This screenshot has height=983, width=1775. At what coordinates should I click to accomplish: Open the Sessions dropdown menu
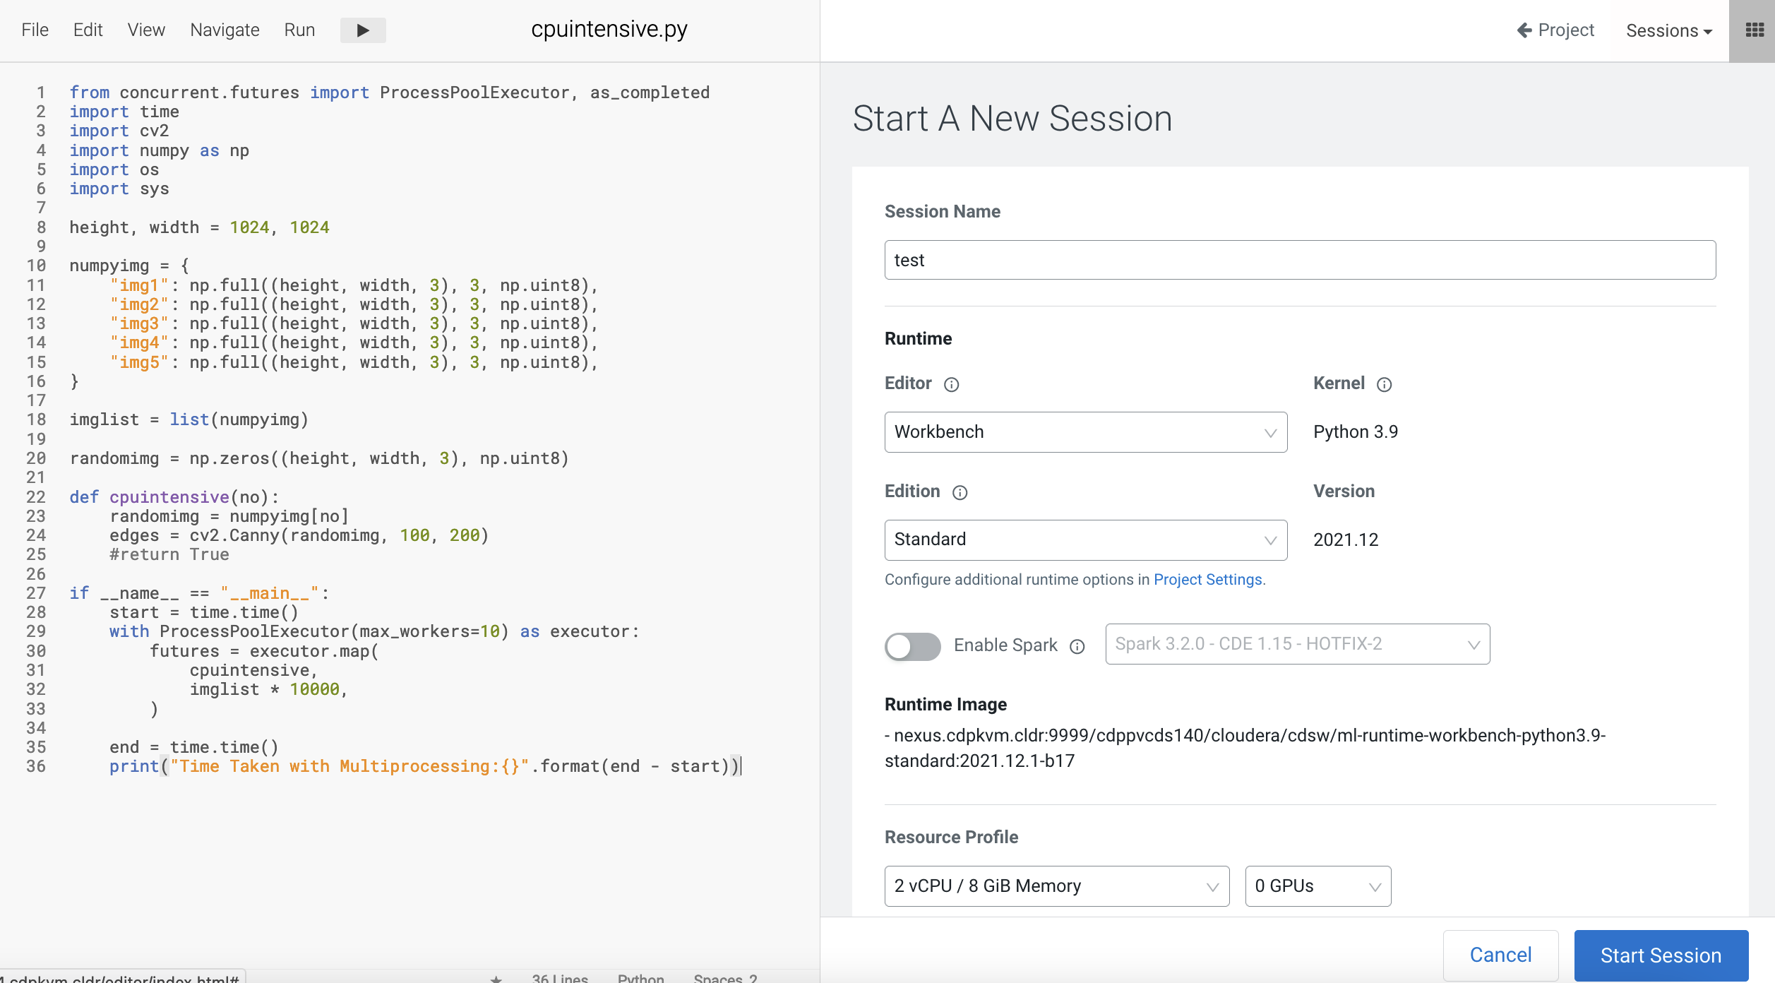[1668, 30]
